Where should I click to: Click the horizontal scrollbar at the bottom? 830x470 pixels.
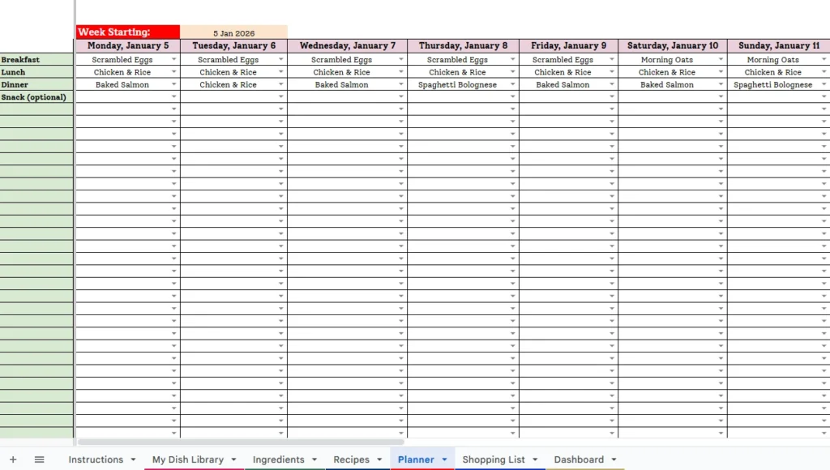[243, 443]
